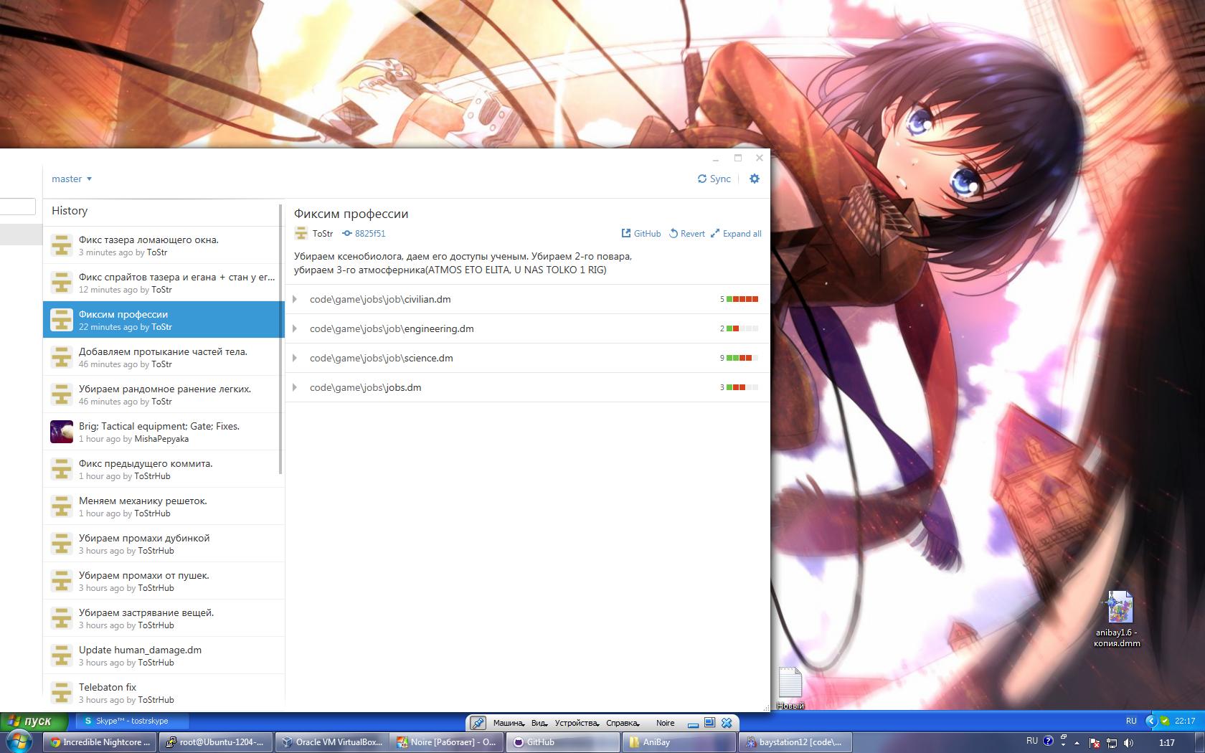Image resolution: width=1205 pixels, height=753 pixels.
Task: Select the code\game\jobs\job\science.dm file name
Action: [x=382, y=358]
